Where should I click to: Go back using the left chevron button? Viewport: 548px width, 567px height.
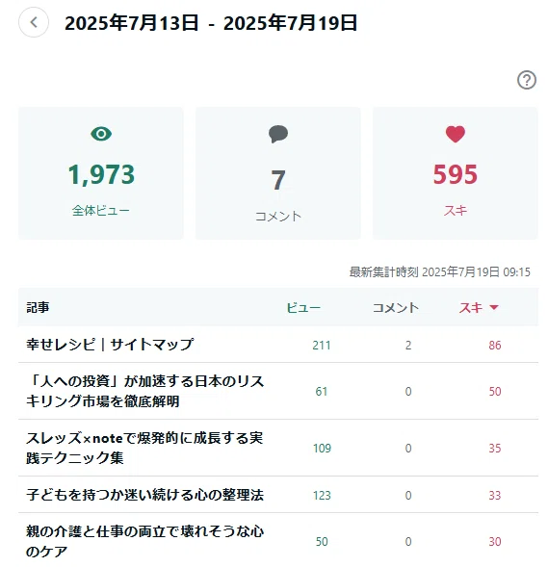click(x=34, y=23)
